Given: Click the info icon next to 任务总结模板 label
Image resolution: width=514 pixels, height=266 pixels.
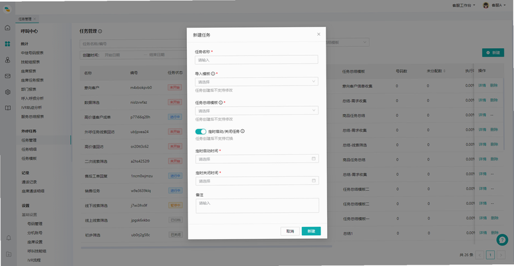Looking at the screenshot, I should (x=220, y=102).
